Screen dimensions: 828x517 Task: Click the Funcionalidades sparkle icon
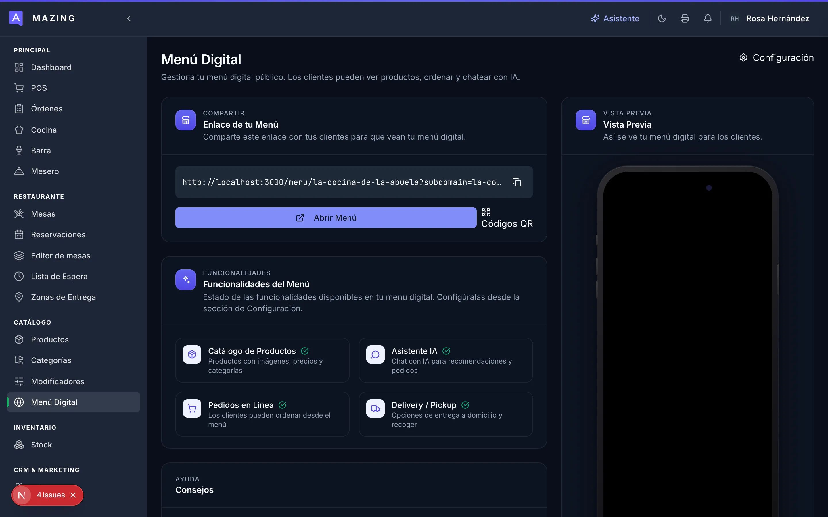point(186,280)
